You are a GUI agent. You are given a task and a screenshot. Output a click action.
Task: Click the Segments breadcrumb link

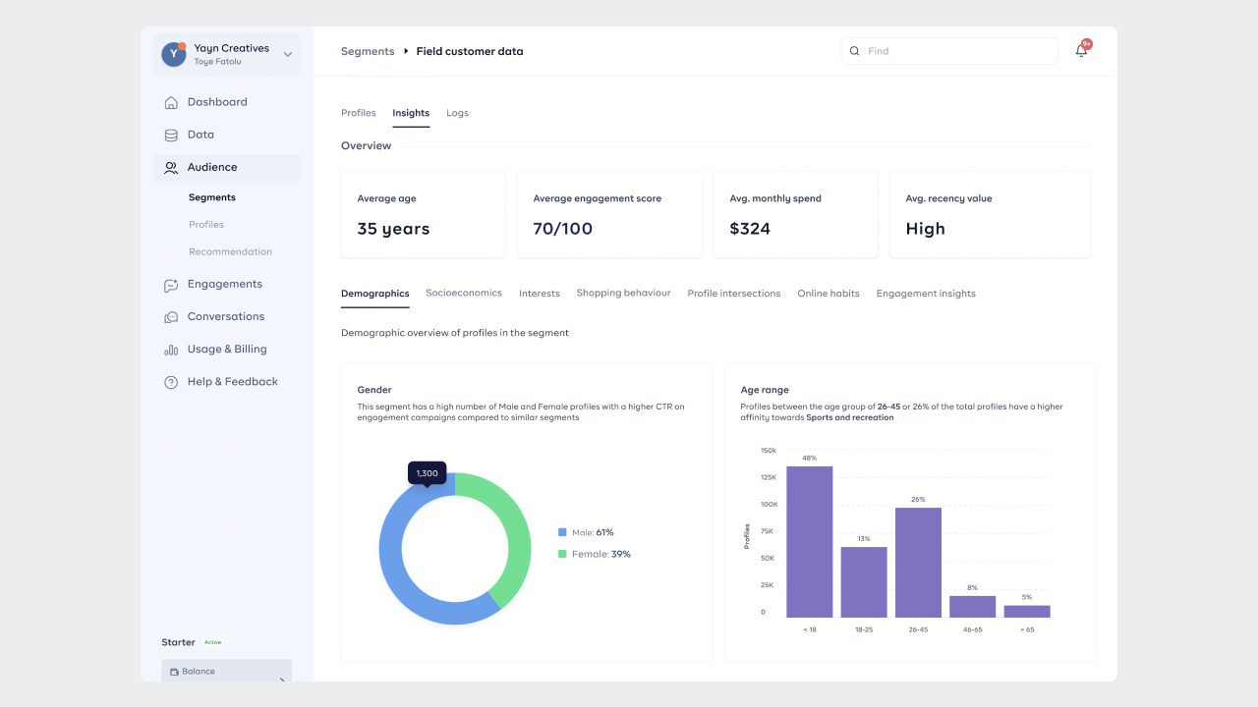point(368,51)
